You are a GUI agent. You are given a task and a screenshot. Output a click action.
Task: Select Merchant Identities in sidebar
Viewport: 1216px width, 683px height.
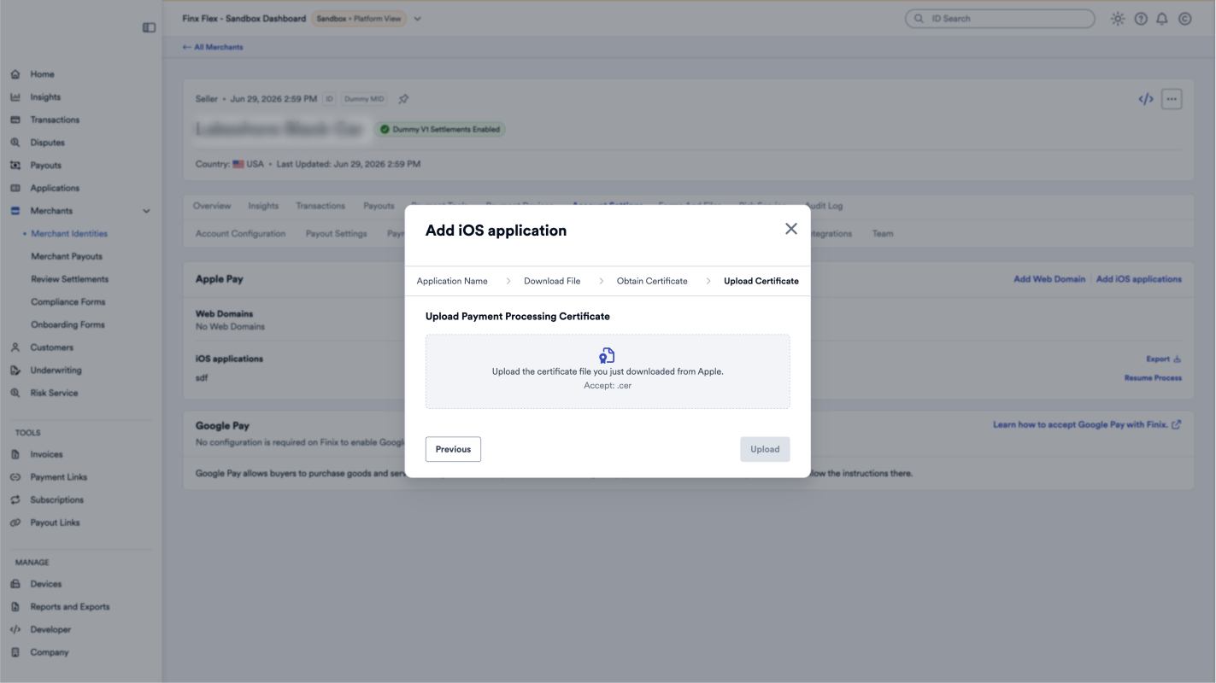pos(69,234)
